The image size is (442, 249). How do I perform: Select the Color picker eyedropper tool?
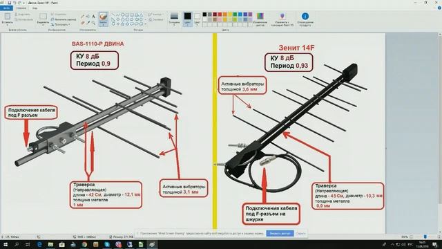coord(88,23)
